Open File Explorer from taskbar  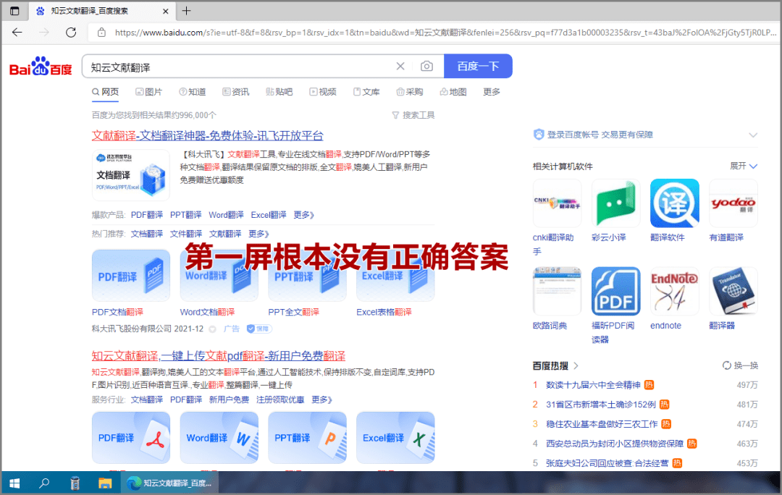pyautogui.click(x=105, y=483)
